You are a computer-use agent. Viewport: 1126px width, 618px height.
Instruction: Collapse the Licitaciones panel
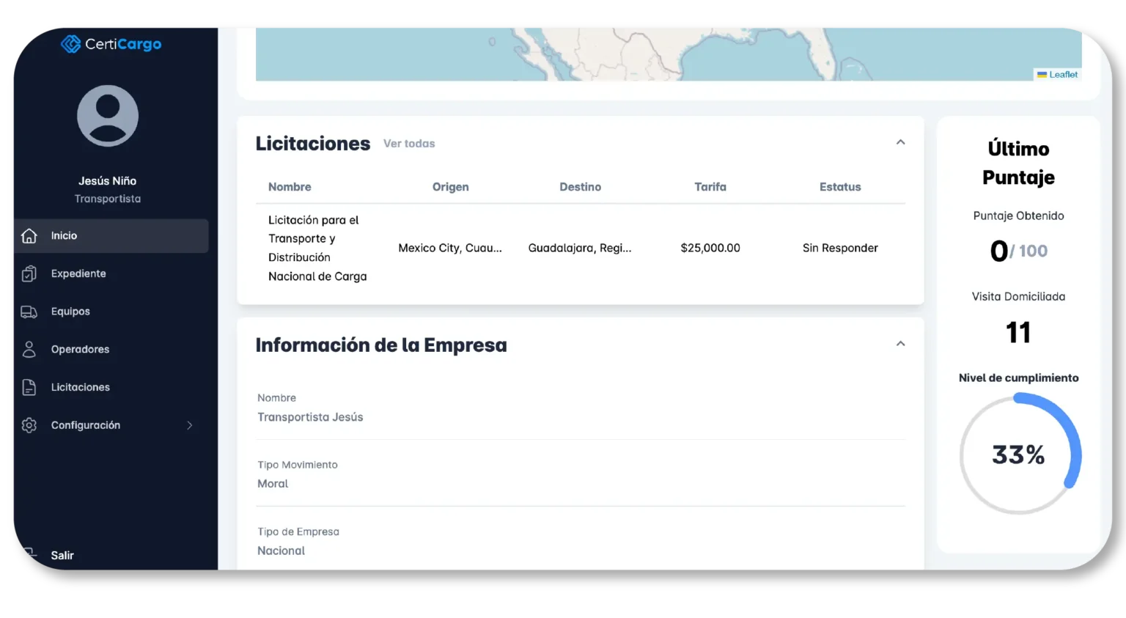tap(901, 142)
